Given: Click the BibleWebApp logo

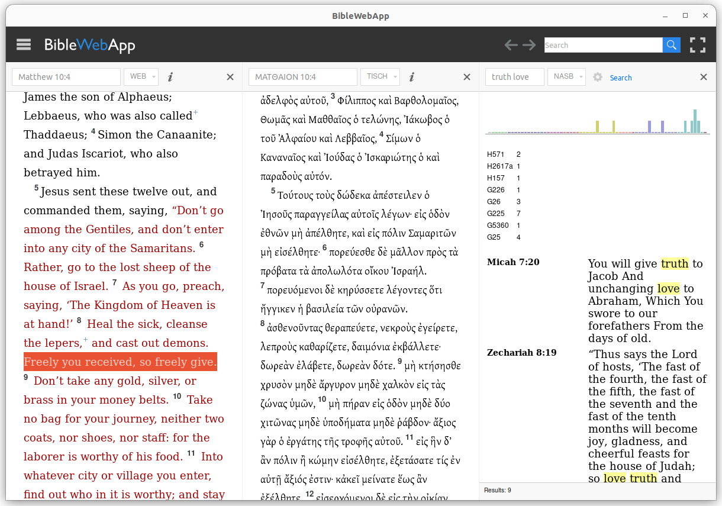Looking at the screenshot, I should tap(90, 45).
